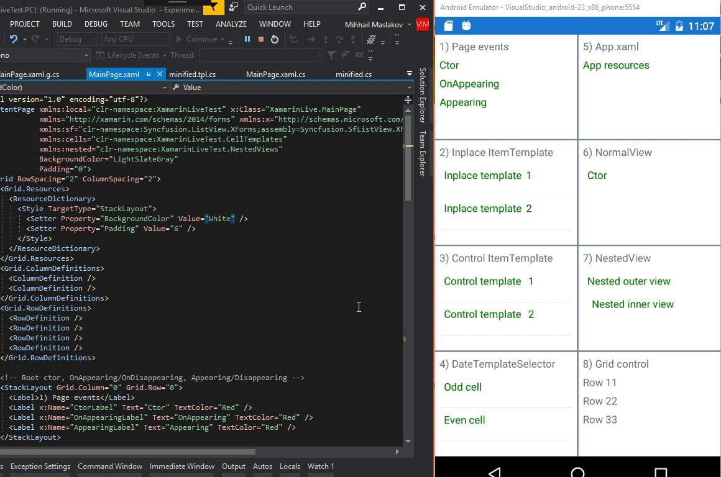Screen dimensions: 721x477
Task: Open the HELP menu
Action: point(312,24)
